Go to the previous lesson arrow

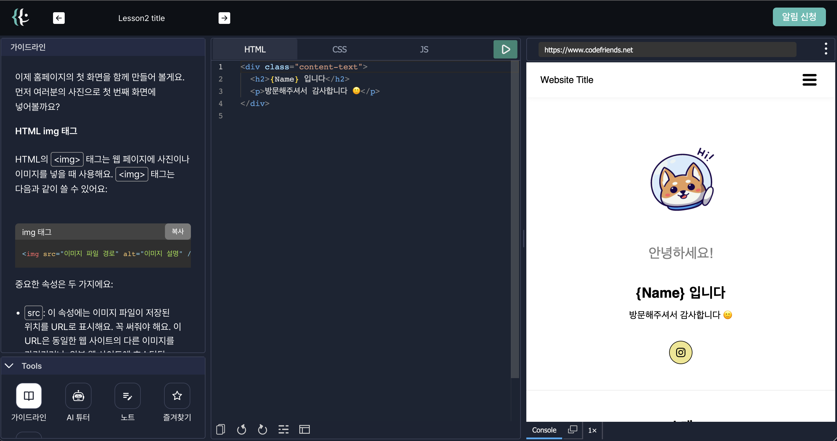coord(59,18)
